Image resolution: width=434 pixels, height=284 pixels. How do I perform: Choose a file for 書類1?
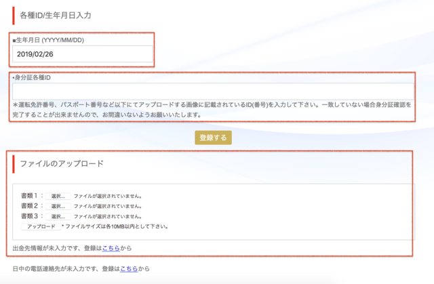click(x=58, y=197)
